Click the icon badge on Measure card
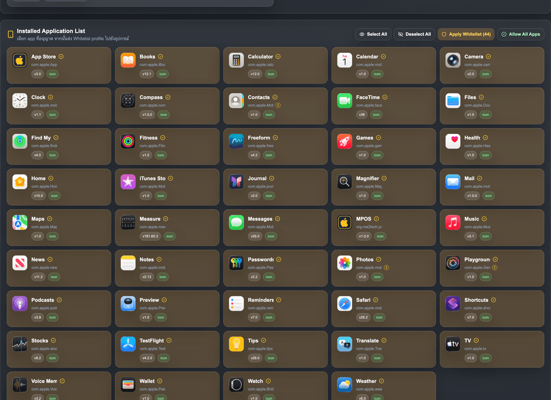 pyautogui.click(x=169, y=236)
